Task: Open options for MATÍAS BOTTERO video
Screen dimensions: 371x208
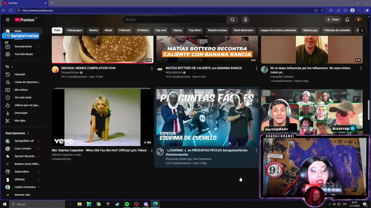Action: click(256, 68)
